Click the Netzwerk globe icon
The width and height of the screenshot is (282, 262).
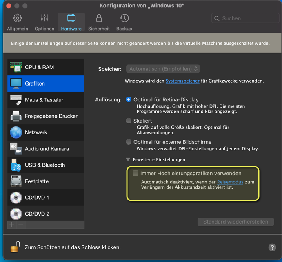pos(16,132)
